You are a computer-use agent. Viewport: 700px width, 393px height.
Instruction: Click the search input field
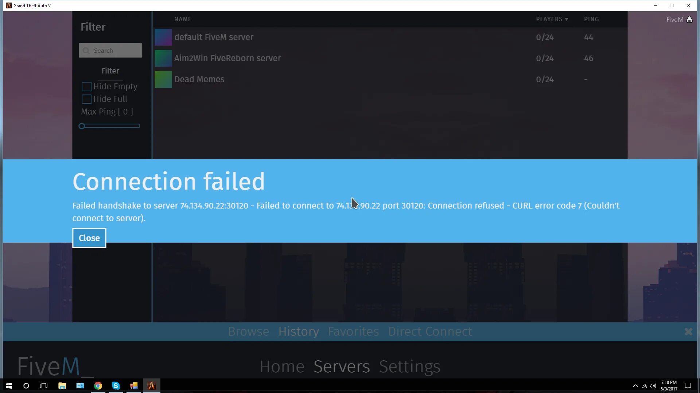click(x=110, y=50)
